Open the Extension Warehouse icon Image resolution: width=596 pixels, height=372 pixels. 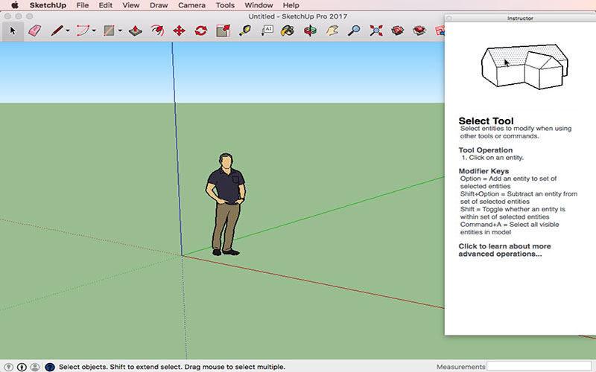click(419, 31)
